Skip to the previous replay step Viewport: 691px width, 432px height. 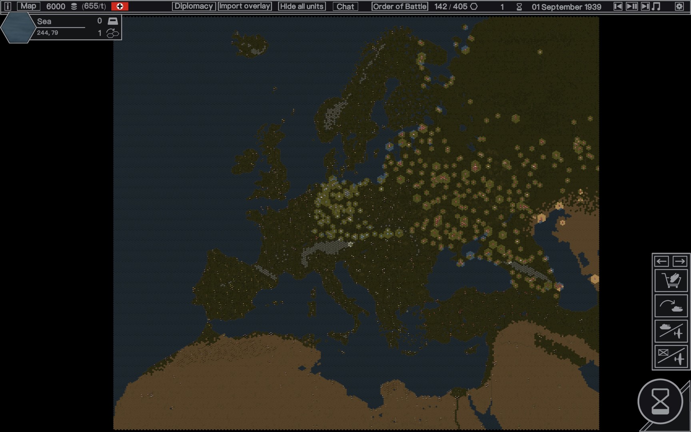coord(618,6)
